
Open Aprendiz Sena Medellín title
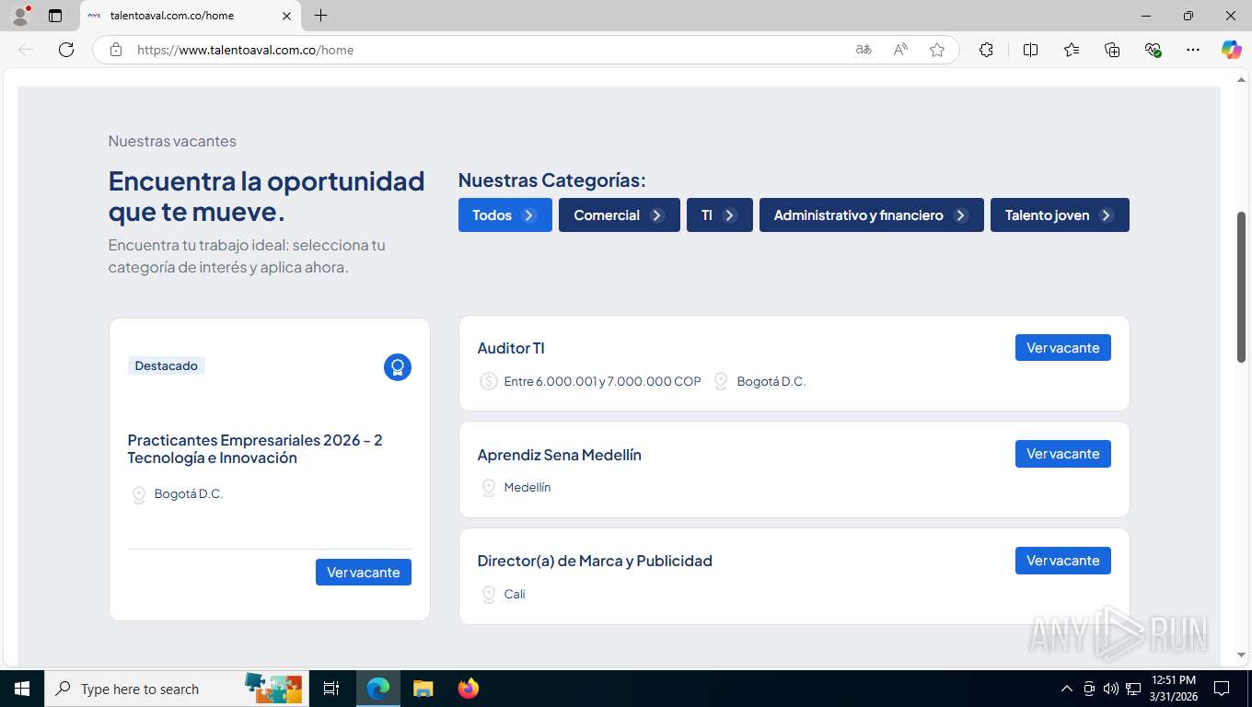[x=560, y=455]
